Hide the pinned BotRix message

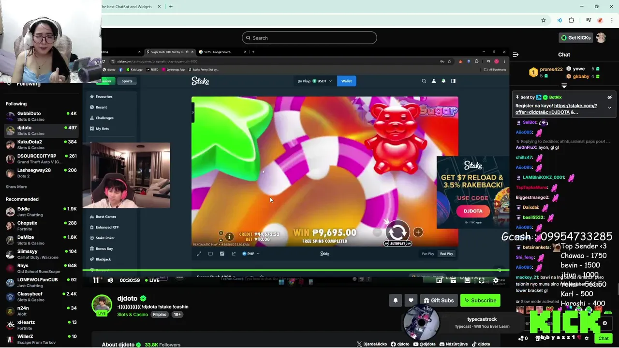pos(609,97)
